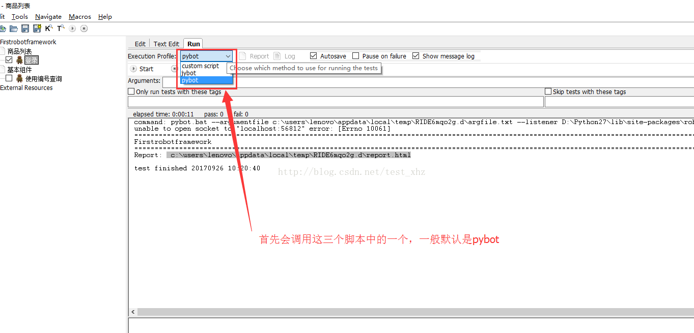Select Firstrobotframework in the tree
Viewport: 694px width, 333px height.
pyautogui.click(x=28, y=42)
